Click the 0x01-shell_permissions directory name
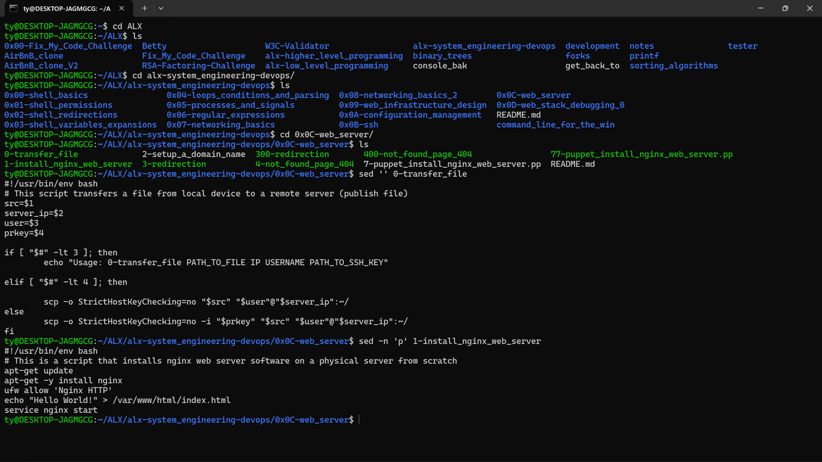The height and width of the screenshot is (462, 822). pyautogui.click(x=58, y=105)
